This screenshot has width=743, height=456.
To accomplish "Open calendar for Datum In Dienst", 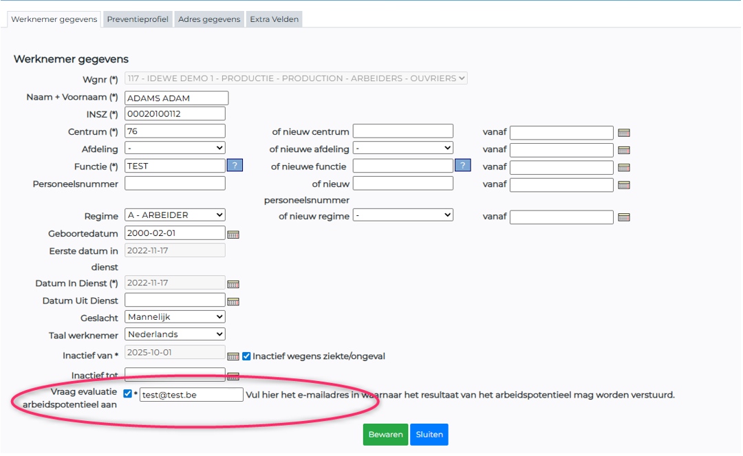I will tap(233, 284).
